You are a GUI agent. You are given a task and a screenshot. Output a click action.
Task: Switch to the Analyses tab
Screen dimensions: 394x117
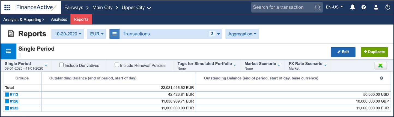[59, 19]
